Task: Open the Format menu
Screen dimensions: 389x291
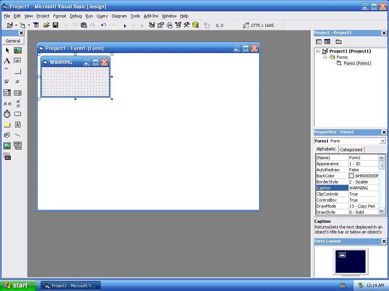Action: [x=60, y=16]
